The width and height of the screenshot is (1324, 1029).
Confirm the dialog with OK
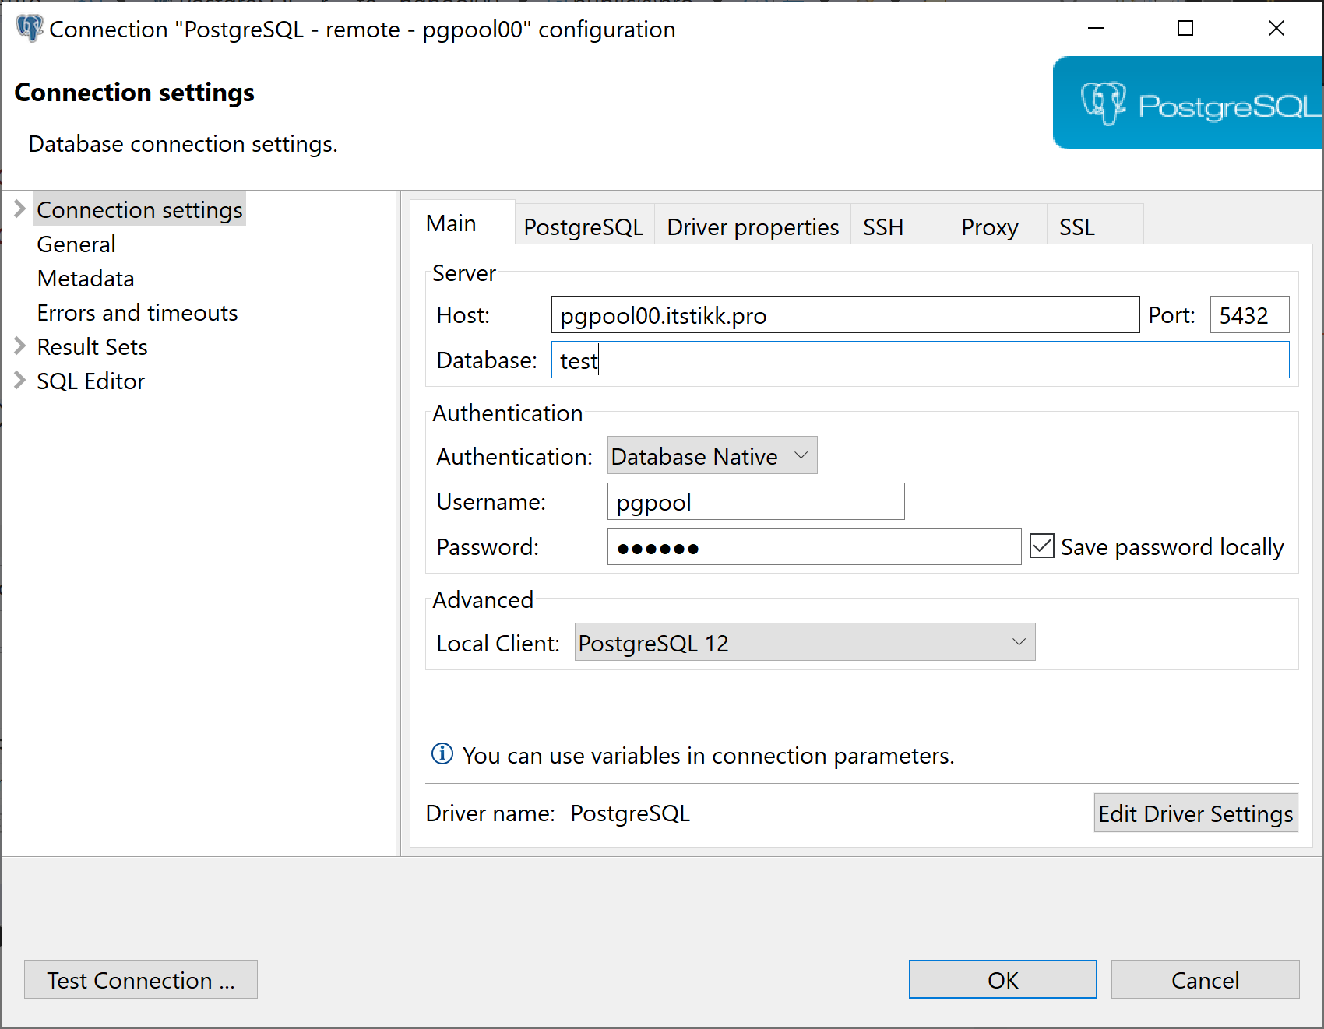click(x=1002, y=979)
